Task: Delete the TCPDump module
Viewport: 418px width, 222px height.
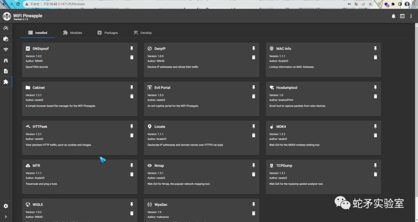Action: point(375,174)
